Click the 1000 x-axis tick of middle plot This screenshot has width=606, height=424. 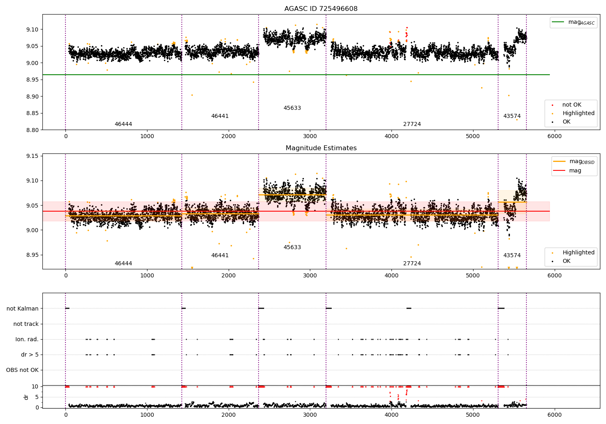(147, 276)
